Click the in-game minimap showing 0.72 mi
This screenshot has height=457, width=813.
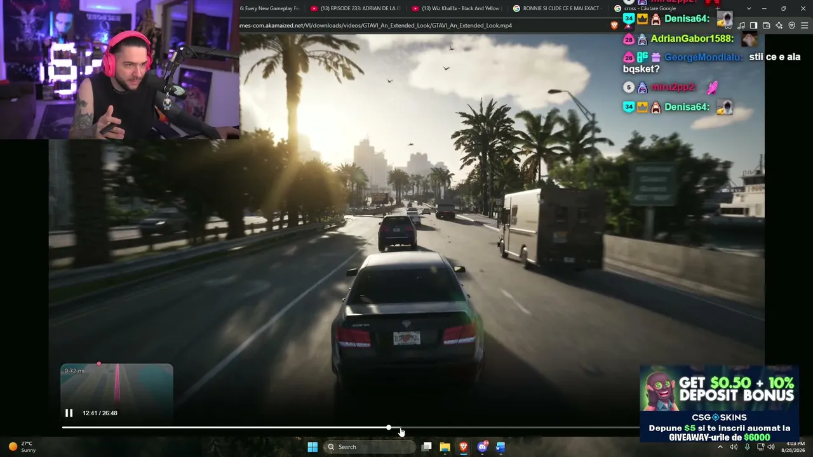[x=117, y=392]
